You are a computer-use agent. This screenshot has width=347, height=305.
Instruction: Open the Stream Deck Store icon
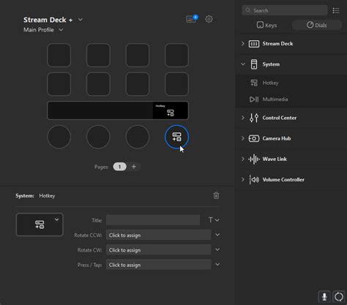tap(192, 19)
